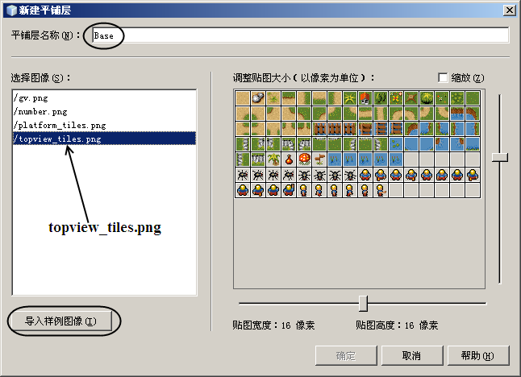Screen dimensions: 521x377
Task: Click the cube icon in title bar
Action: (x=11, y=10)
